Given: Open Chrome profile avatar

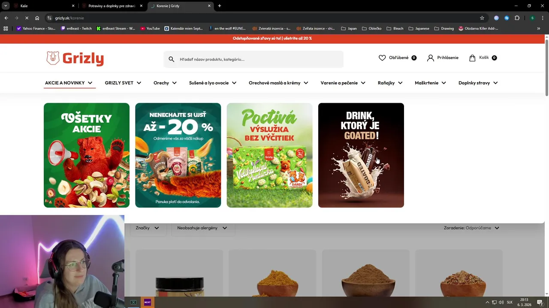Looking at the screenshot, I should pos(532,18).
